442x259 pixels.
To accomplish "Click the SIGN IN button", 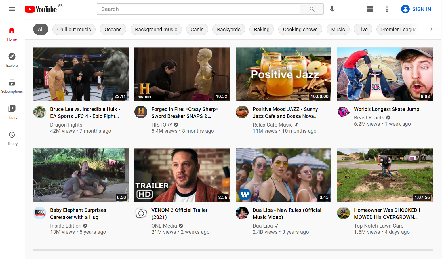I will [x=416, y=9].
